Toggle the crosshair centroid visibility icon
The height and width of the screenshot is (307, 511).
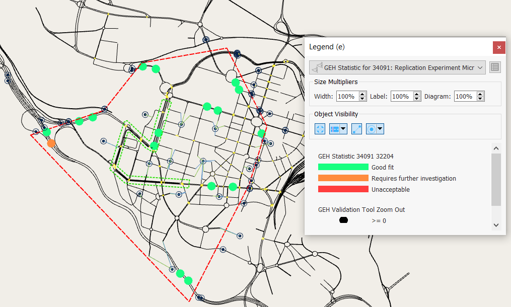[x=320, y=129]
